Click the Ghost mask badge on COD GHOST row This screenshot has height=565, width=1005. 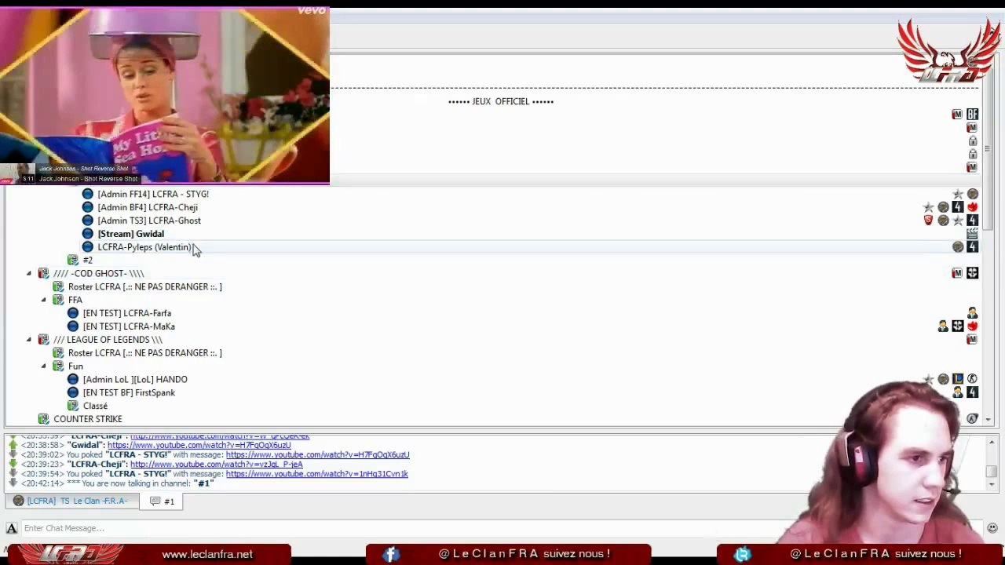tap(972, 273)
